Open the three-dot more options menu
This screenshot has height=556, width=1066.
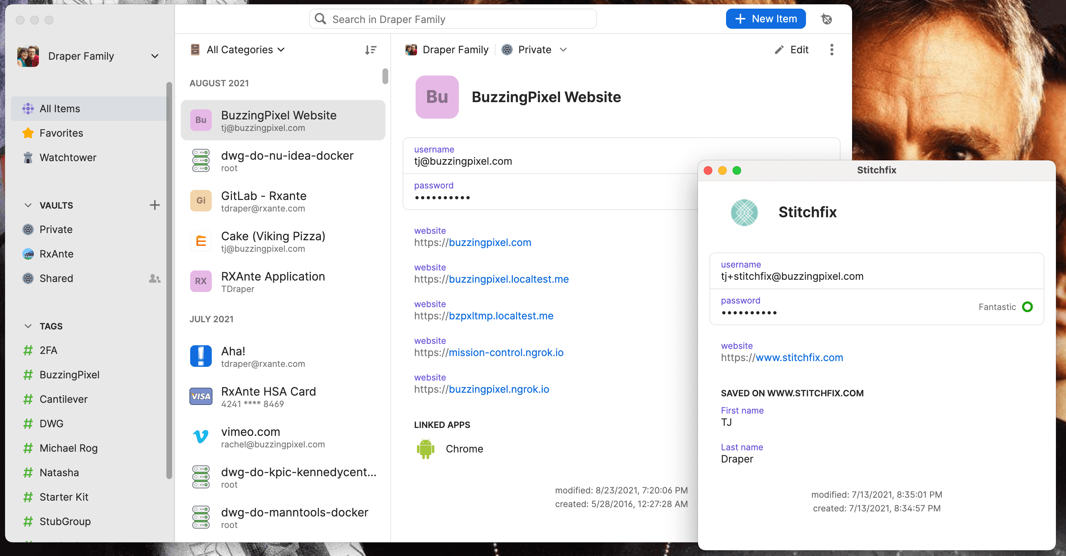click(x=831, y=50)
